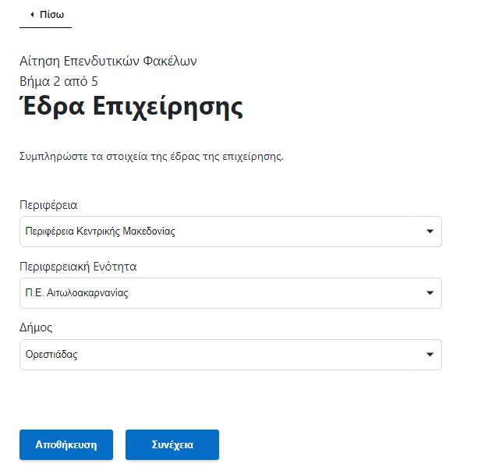Image resolution: width=485 pixels, height=474 pixels.
Task: Click the Βήμα 2 από 5 step indicator
Action: [58, 82]
